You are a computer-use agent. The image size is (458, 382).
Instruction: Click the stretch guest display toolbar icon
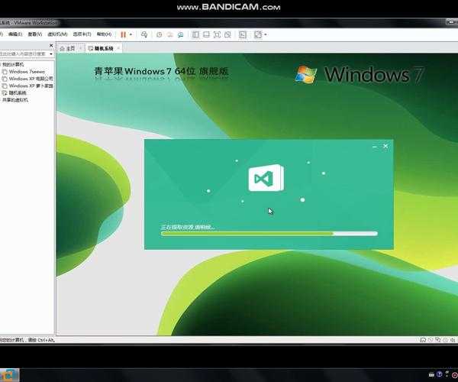(258, 34)
